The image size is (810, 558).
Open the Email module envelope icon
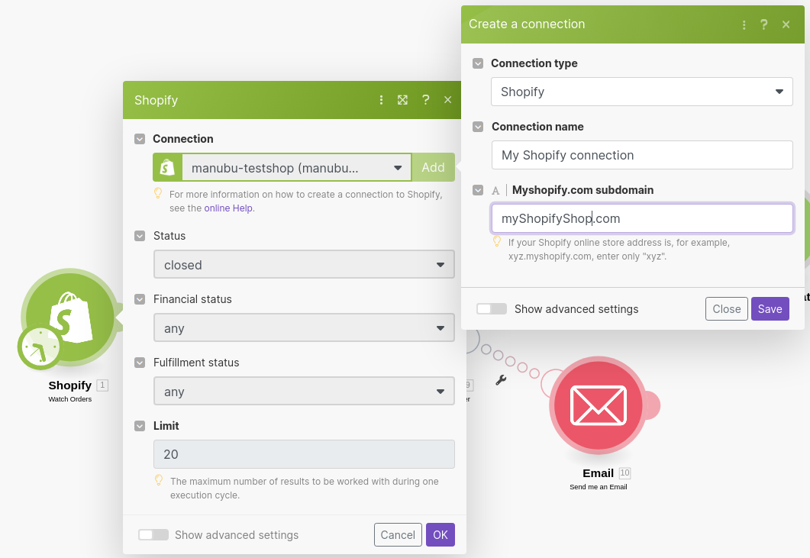(x=598, y=405)
